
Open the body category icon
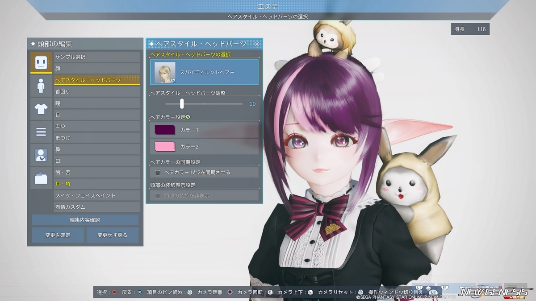(41, 85)
